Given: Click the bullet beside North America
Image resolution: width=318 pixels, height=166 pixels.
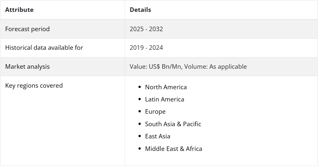Looking at the screenshot, I should tap(139, 87).
